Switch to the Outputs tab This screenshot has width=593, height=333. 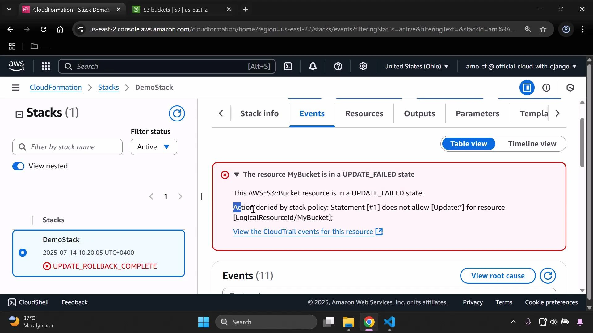pos(419,113)
